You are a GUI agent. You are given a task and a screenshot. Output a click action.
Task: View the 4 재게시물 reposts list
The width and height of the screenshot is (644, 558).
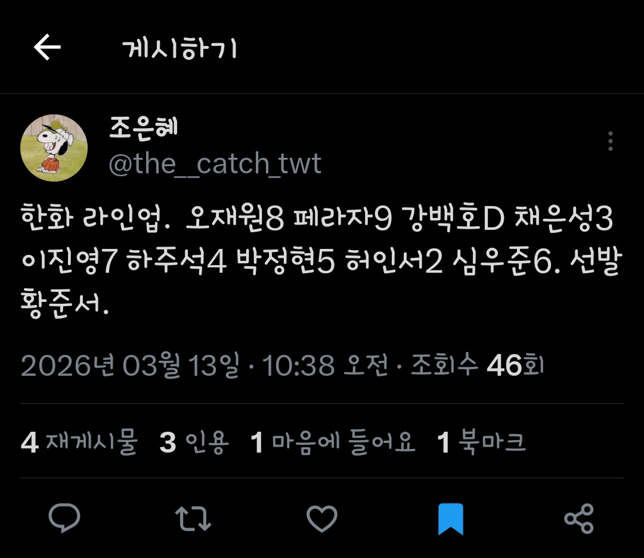79,442
